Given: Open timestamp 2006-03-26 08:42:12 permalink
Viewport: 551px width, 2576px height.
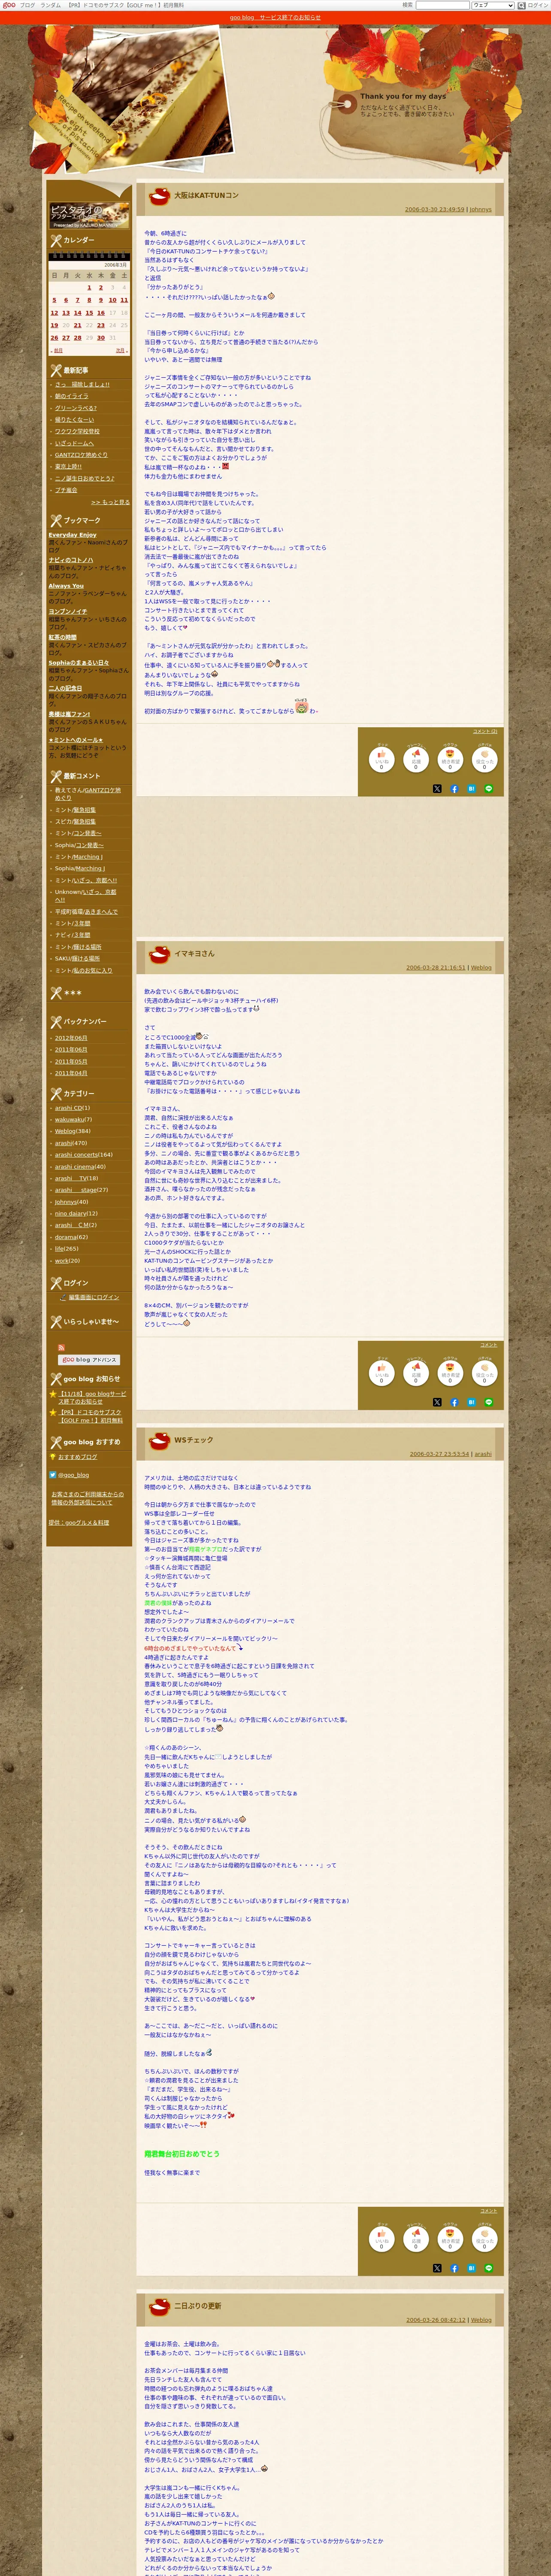Looking at the screenshot, I should (435, 2320).
